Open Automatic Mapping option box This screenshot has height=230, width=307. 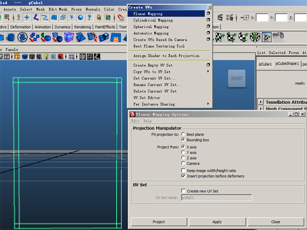(208, 33)
